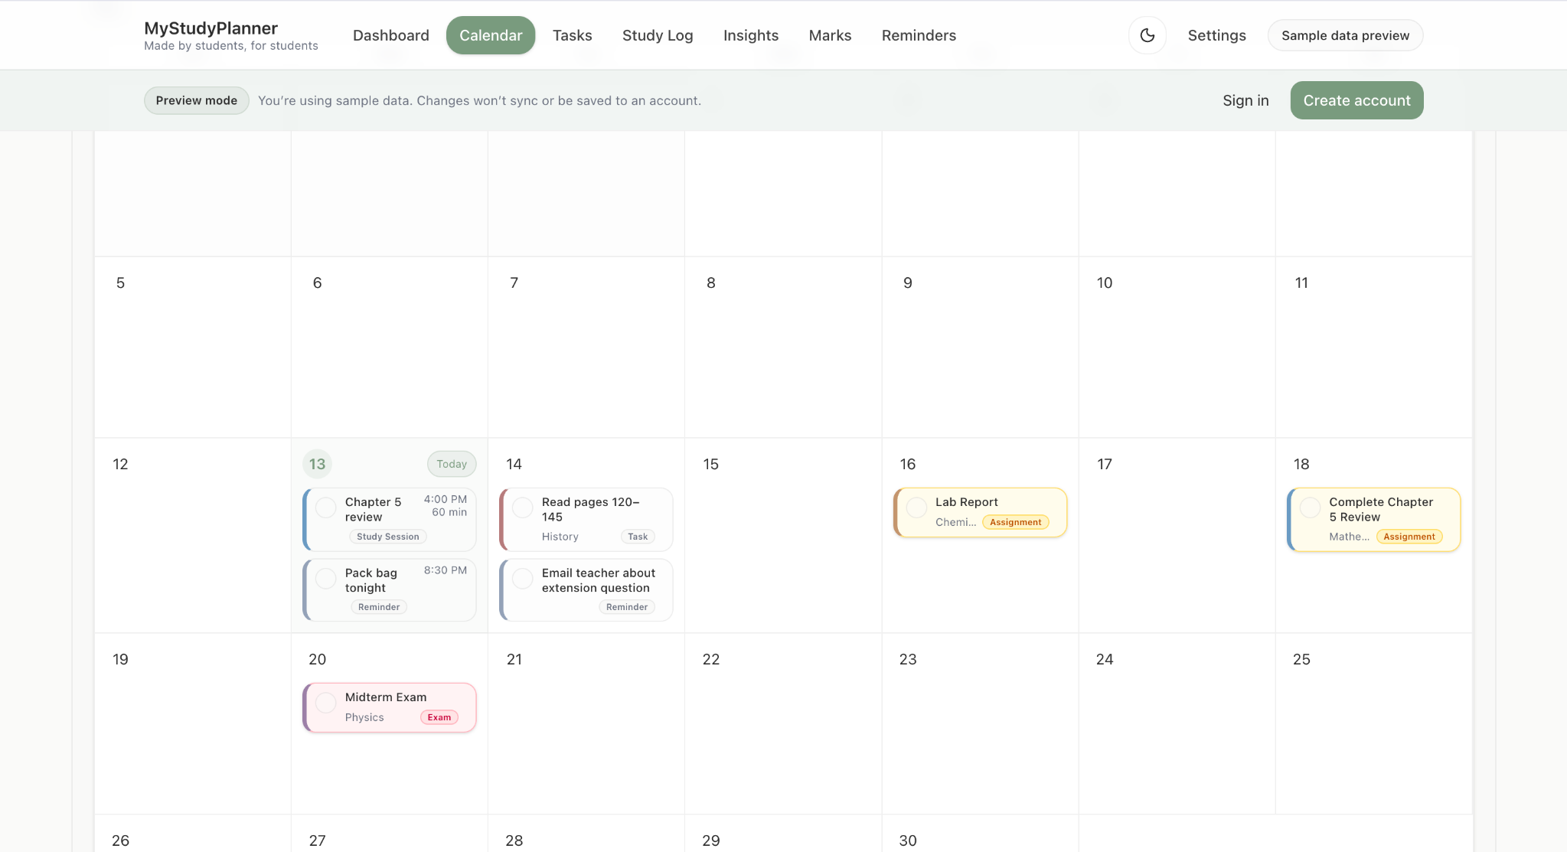Click the Create account button
This screenshot has height=852, width=1567.
click(x=1356, y=100)
